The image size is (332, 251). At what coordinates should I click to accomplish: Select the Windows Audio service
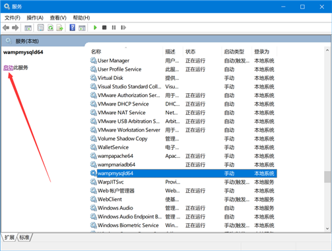tap(183, 208)
